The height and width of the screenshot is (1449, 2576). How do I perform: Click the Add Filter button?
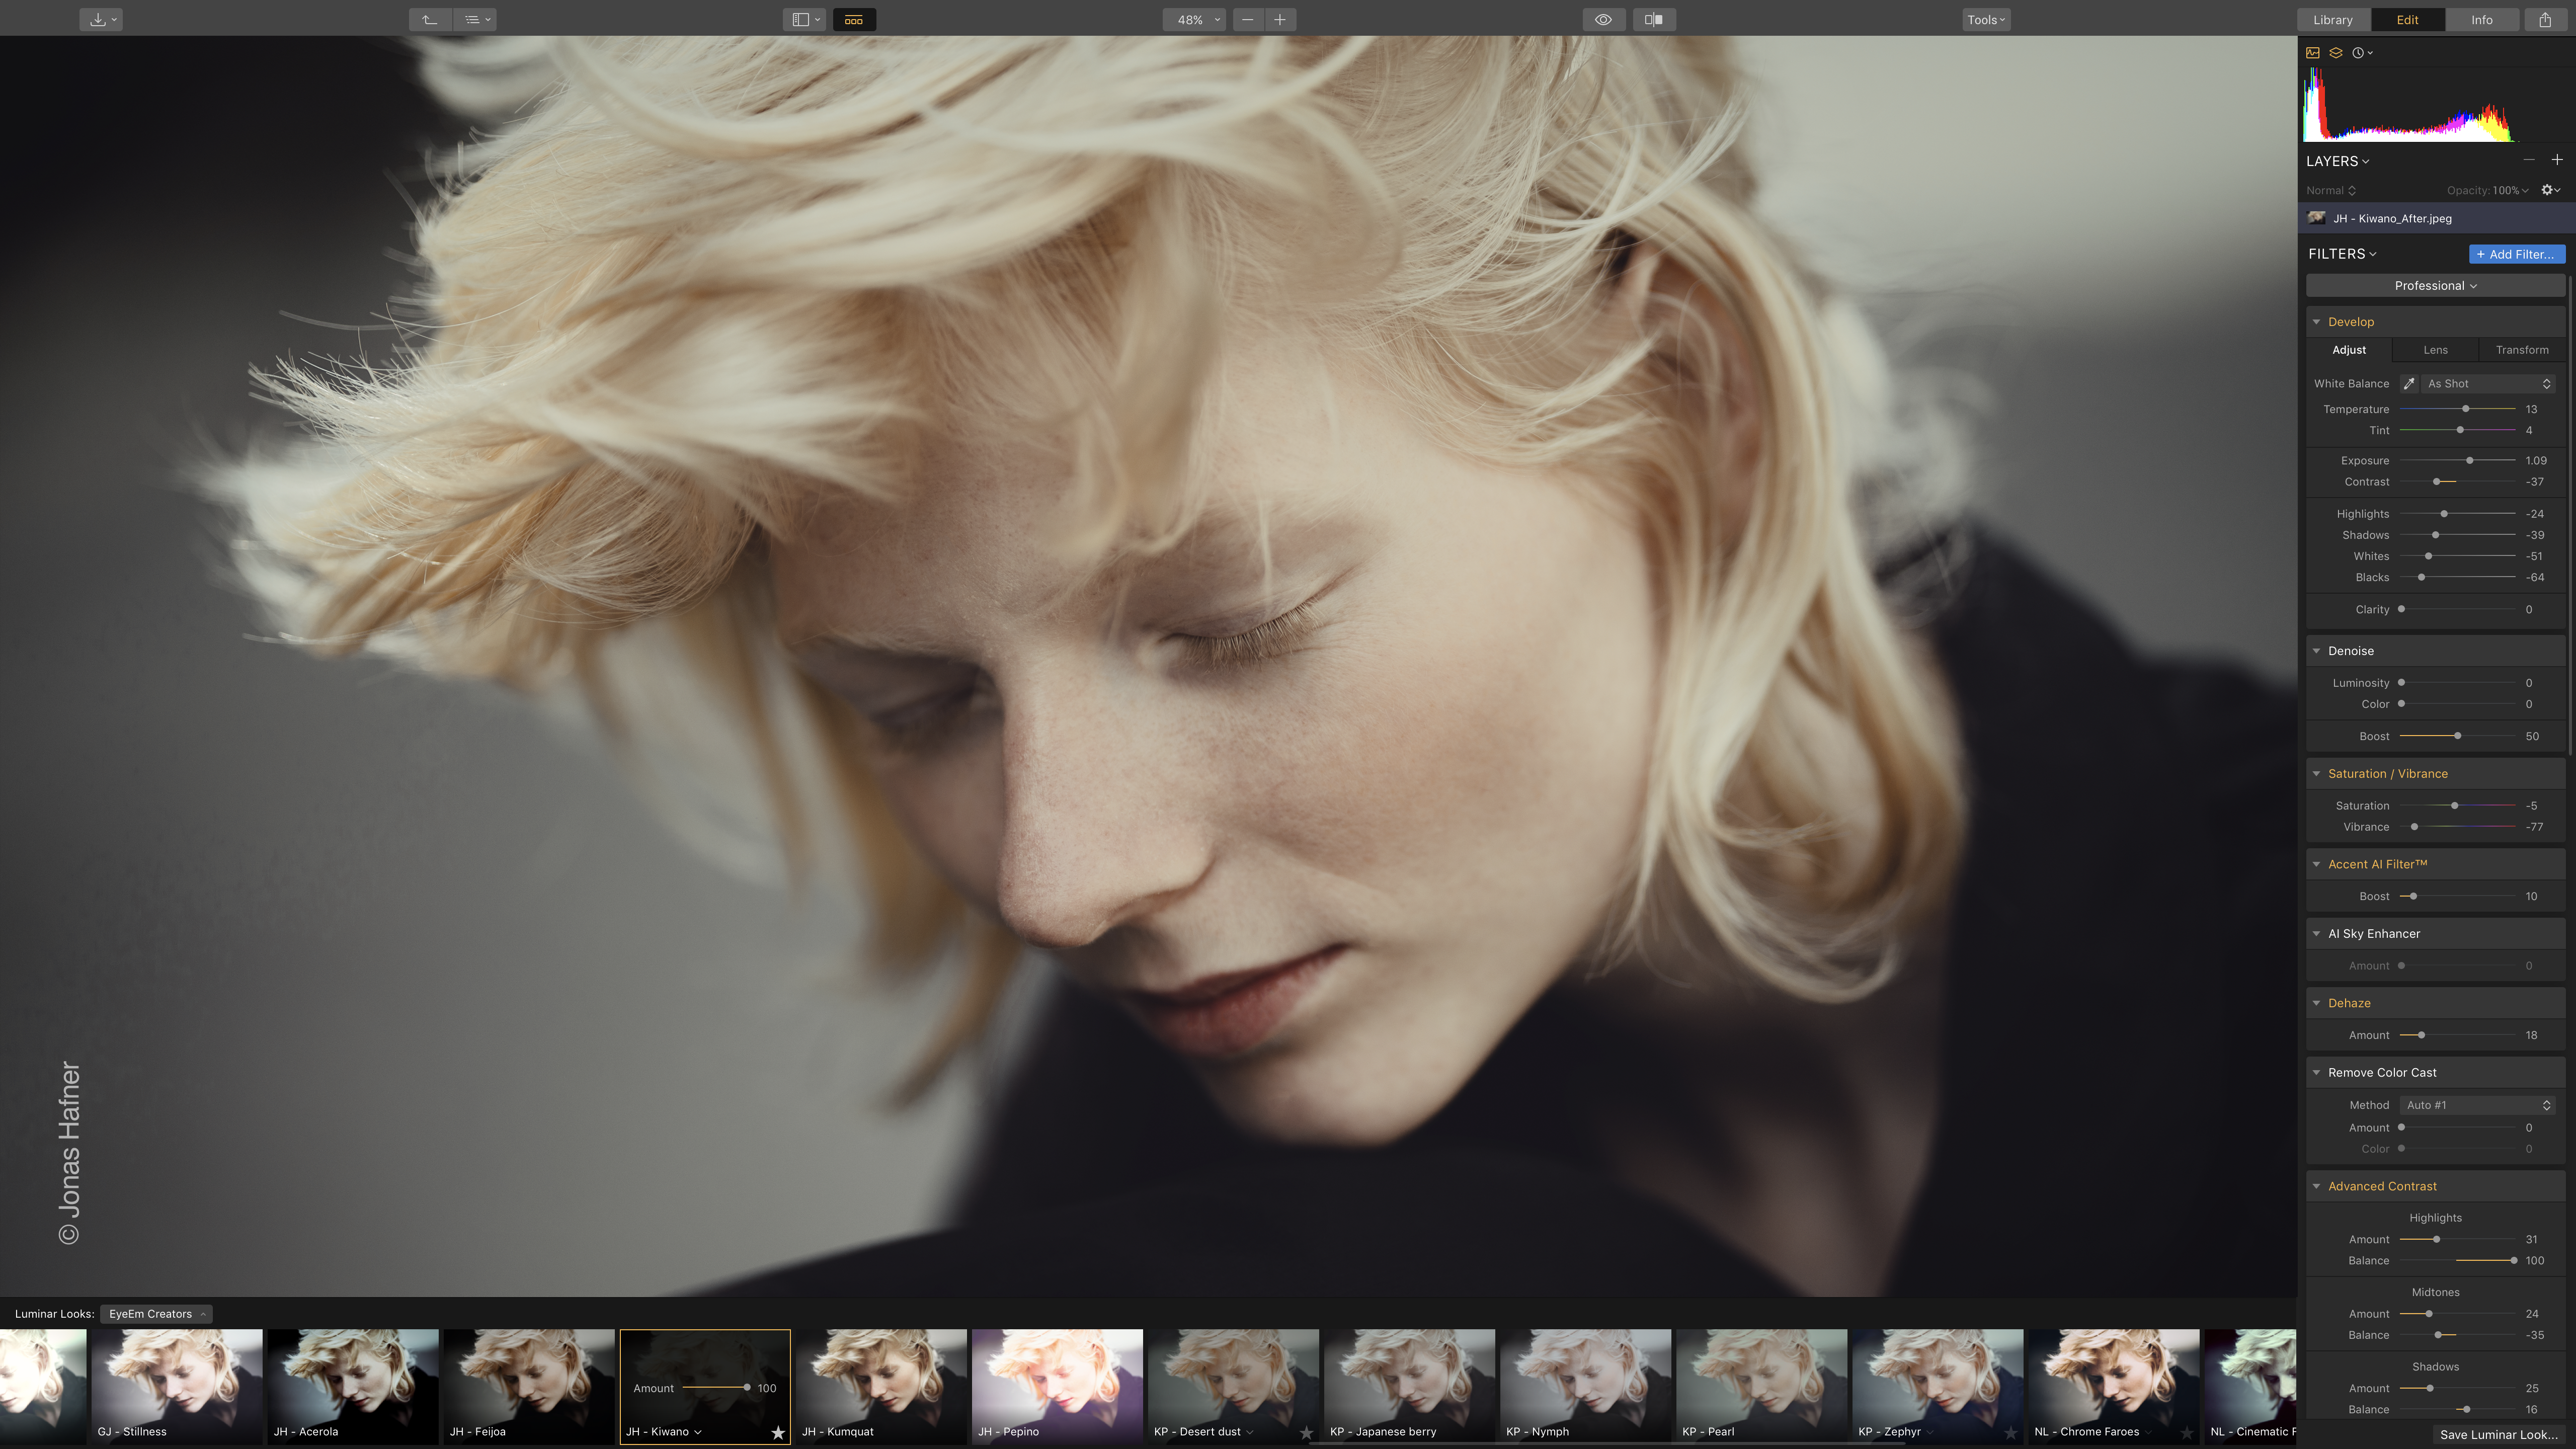2516,254
